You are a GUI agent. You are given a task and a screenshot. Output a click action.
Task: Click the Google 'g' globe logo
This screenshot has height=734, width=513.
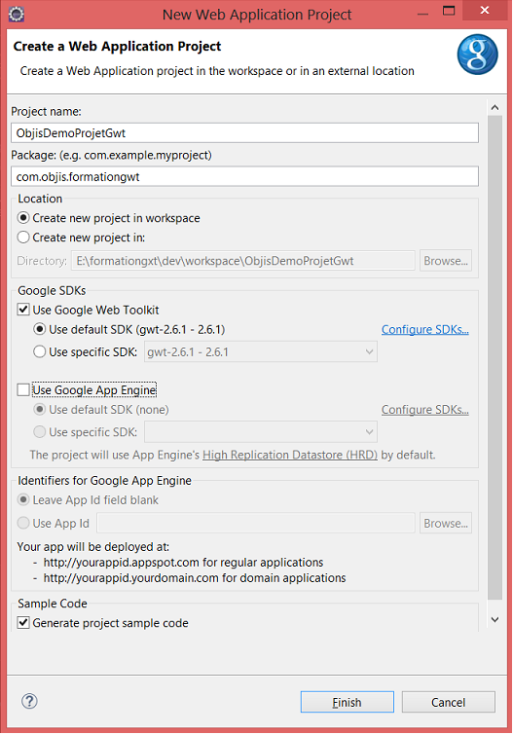(x=477, y=55)
